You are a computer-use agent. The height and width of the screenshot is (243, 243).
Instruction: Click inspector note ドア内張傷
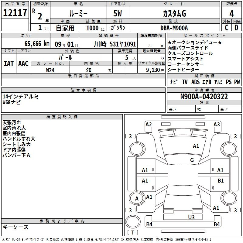[14, 150]
